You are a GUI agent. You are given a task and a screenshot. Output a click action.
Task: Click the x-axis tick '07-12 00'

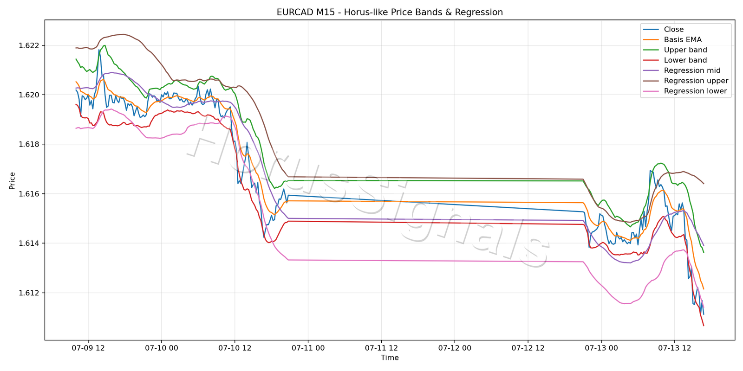tap(455, 348)
